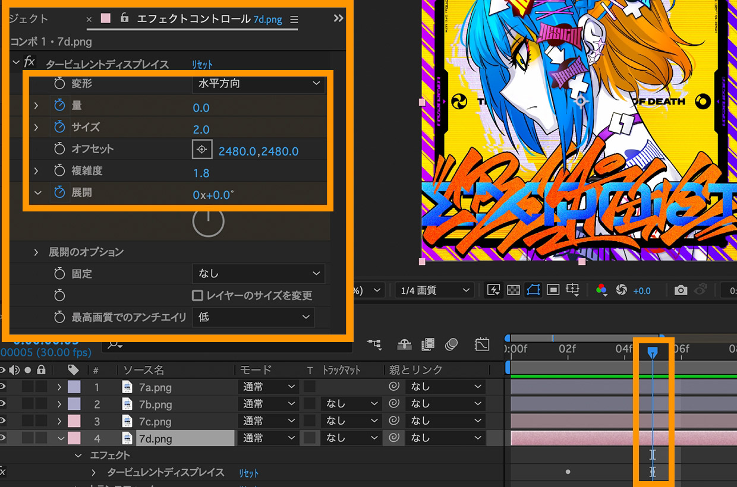Enable the Region of Interest button
This screenshot has width=737, height=487.
tap(553, 290)
